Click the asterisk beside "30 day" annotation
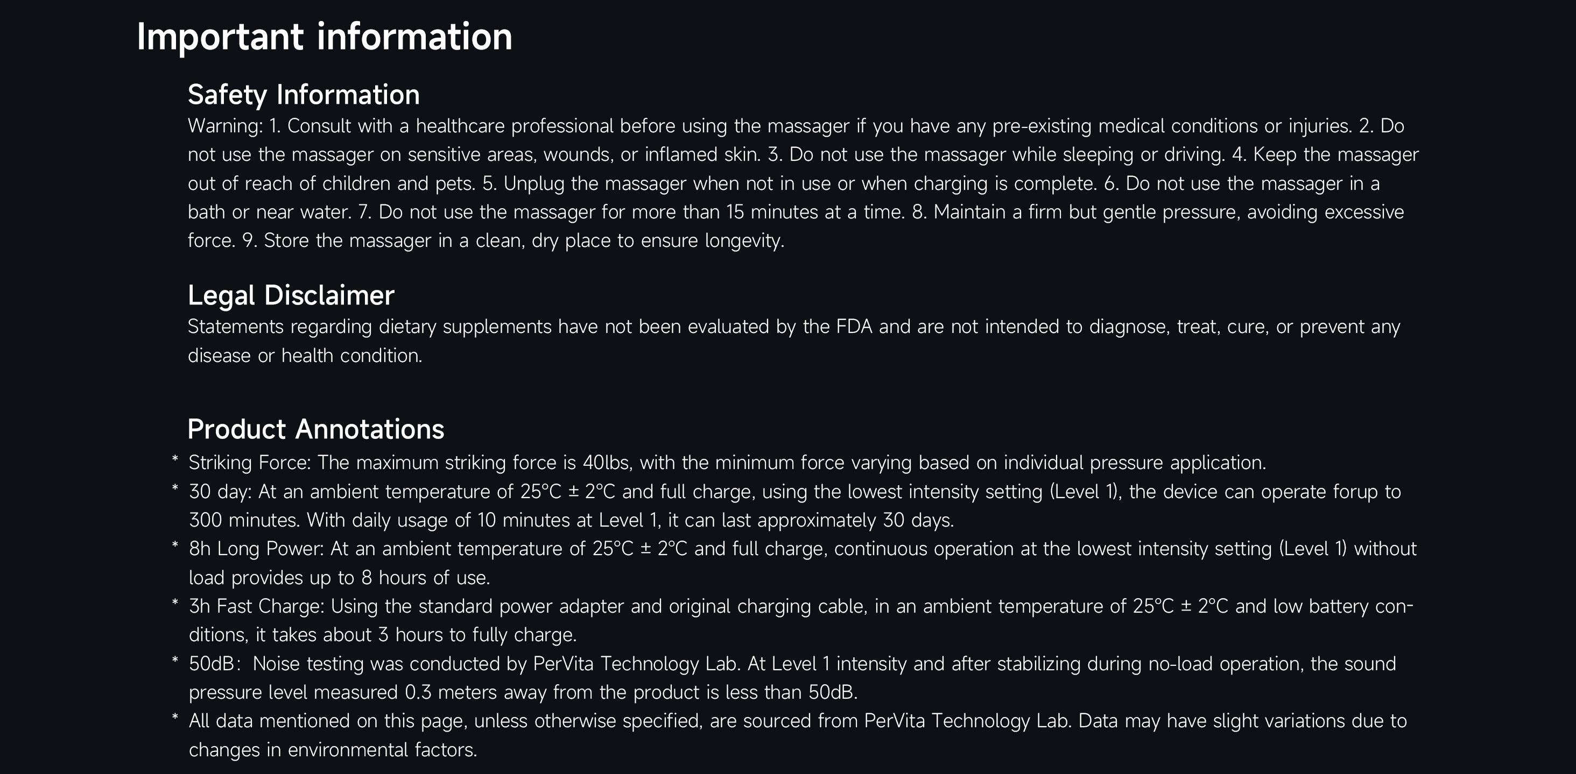The image size is (1576, 774). pos(175,488)
